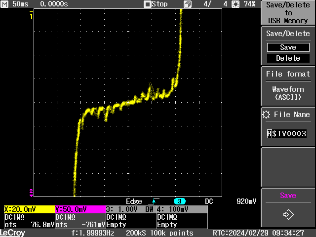Click the yellow XY trace on the graticule

129,102
